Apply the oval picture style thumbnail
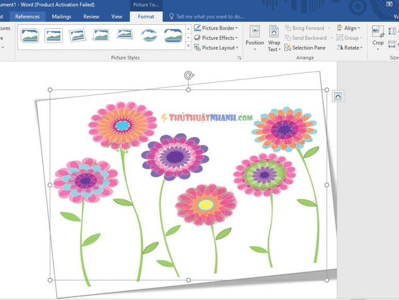Screen dimensions: 399x300 pyautogui.click(x=149, y=35)
